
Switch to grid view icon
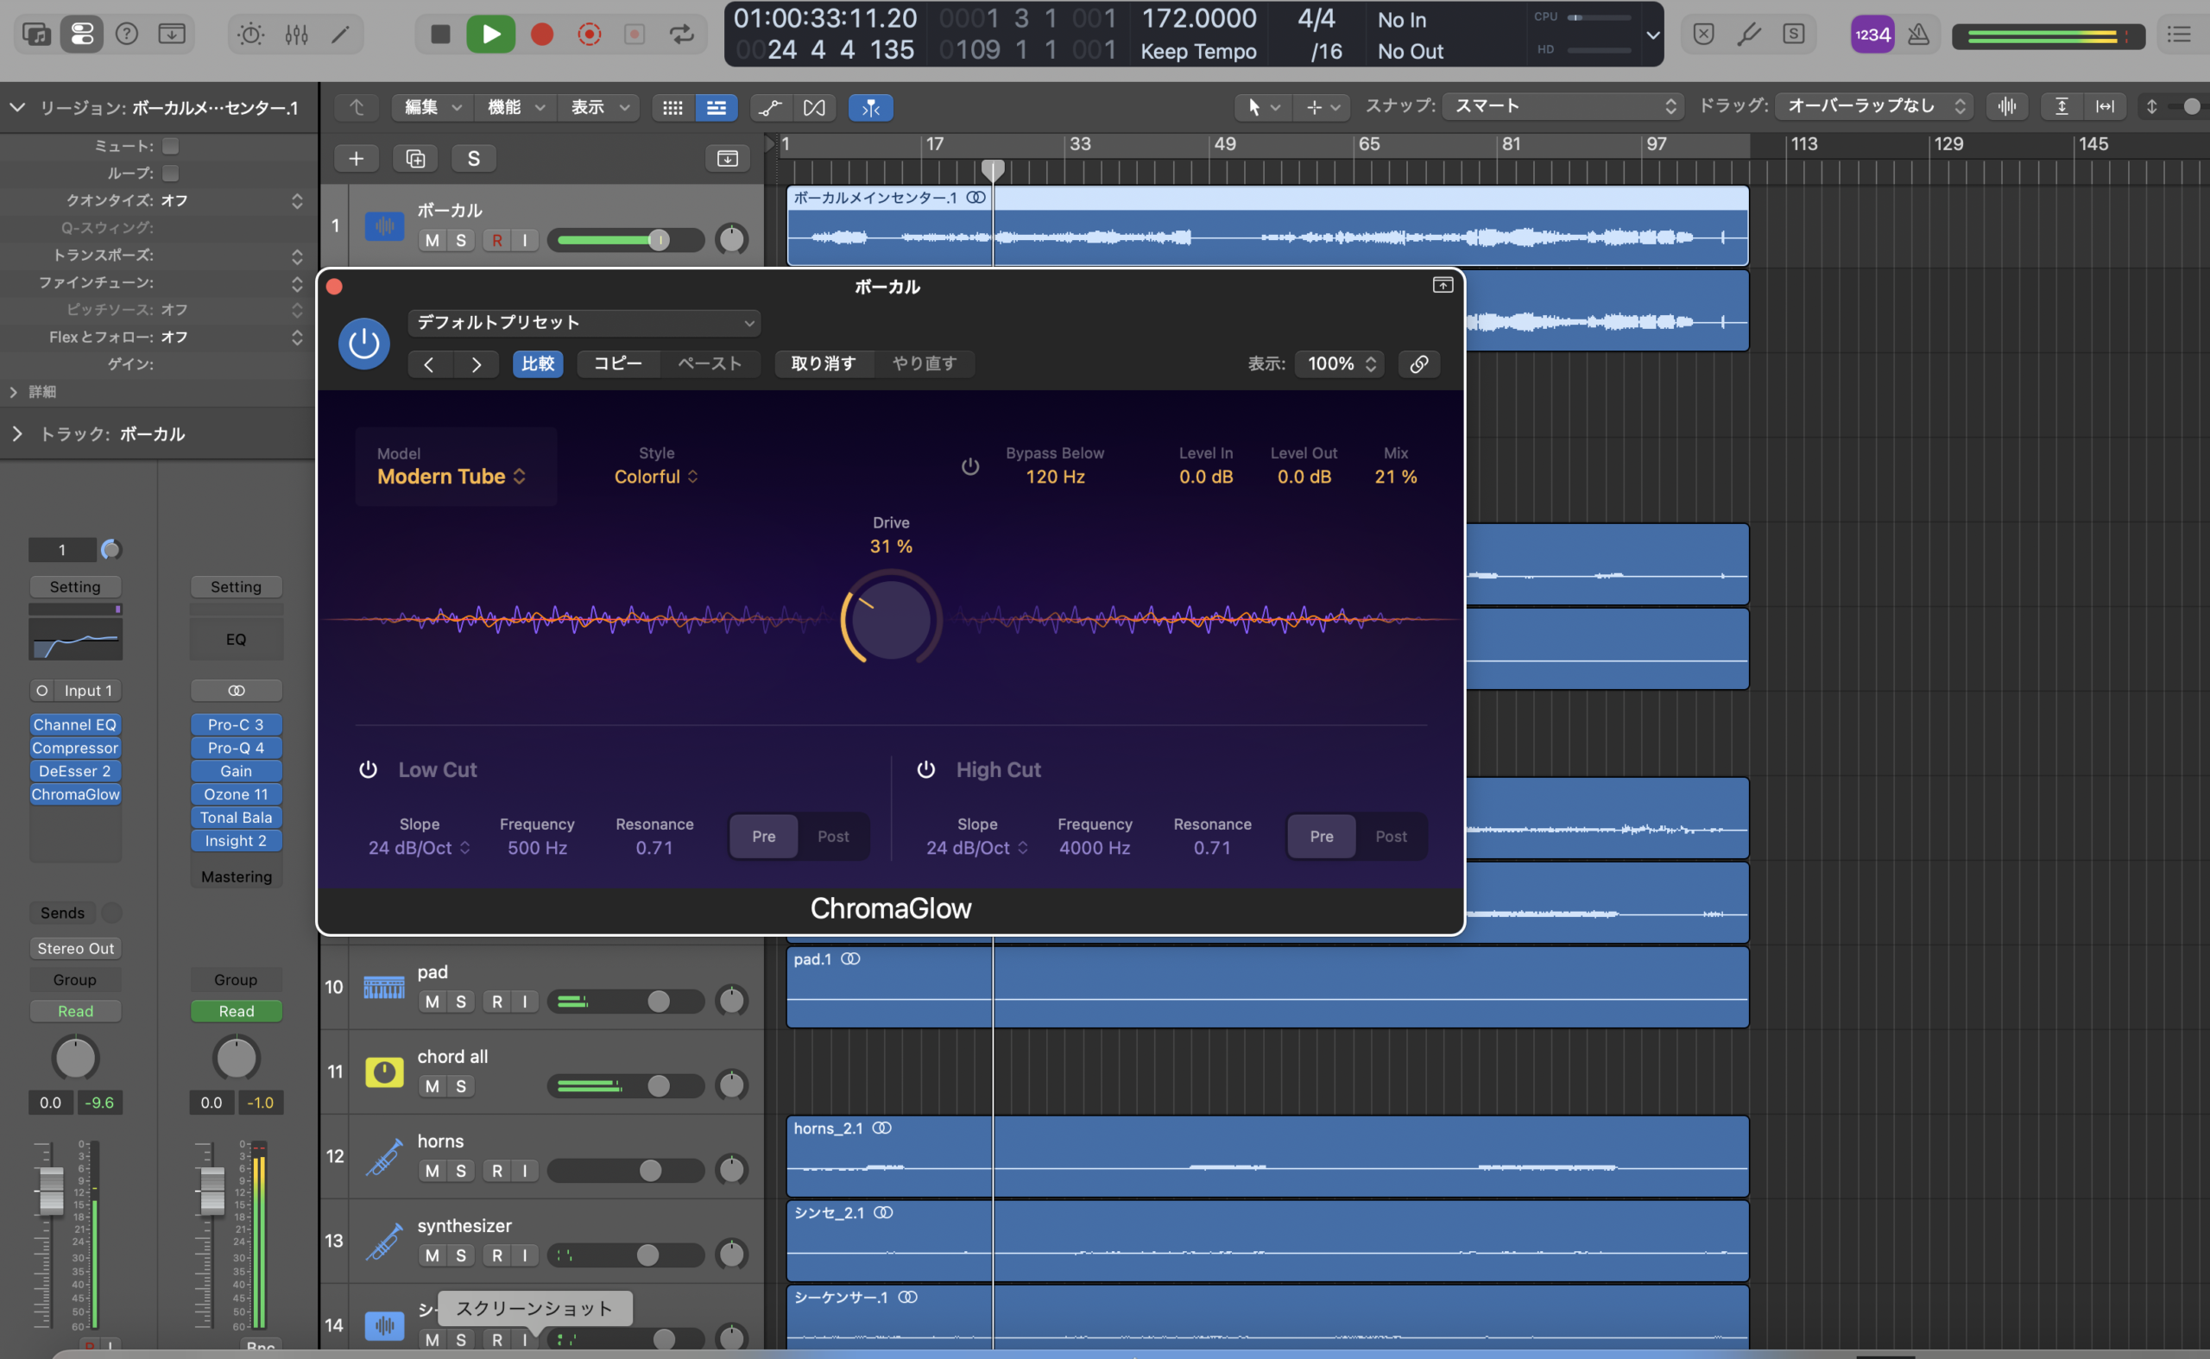coord(672,108)
